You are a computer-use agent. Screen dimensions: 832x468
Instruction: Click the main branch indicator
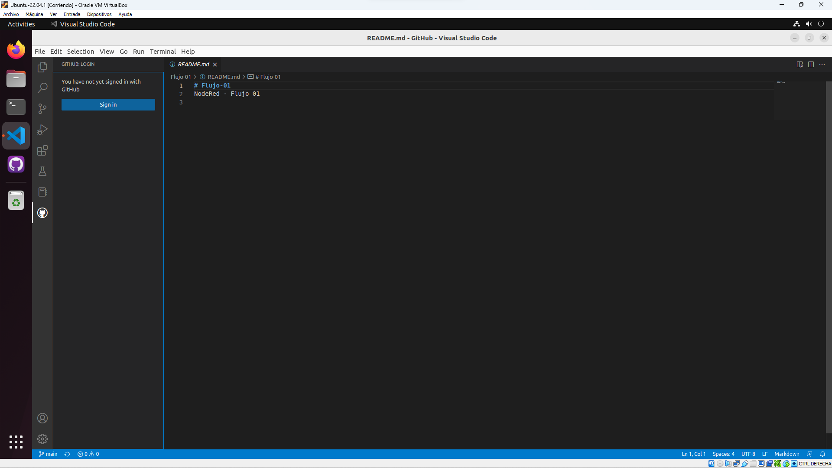[x=48, y=454]
